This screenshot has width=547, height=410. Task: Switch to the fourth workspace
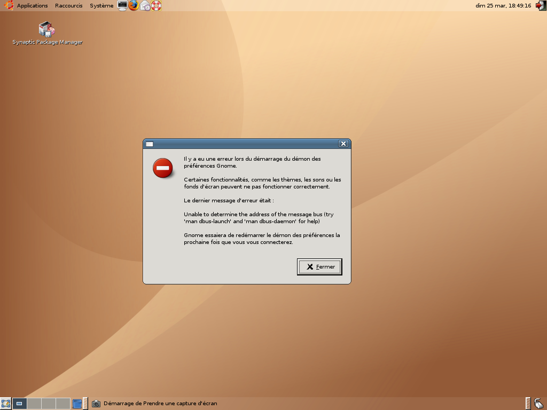(63, 404)
